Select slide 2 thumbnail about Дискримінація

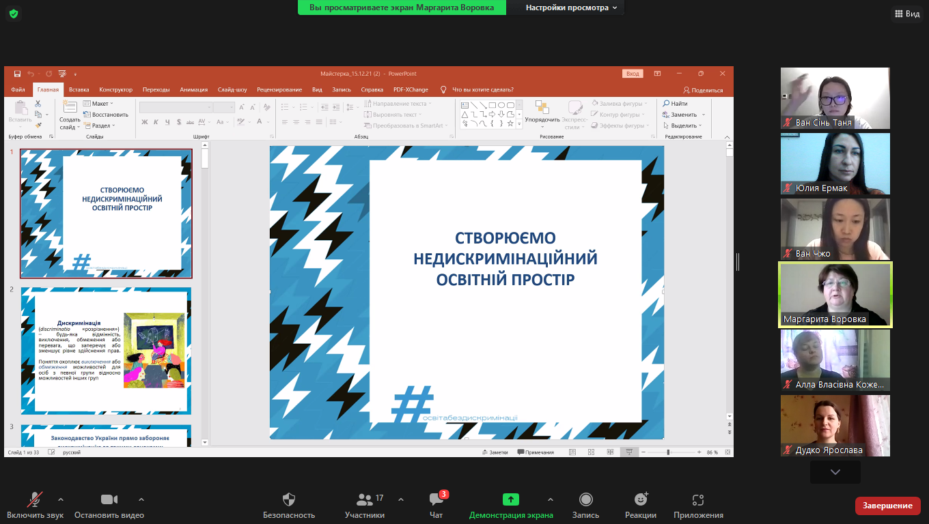[x=106, y=350]
